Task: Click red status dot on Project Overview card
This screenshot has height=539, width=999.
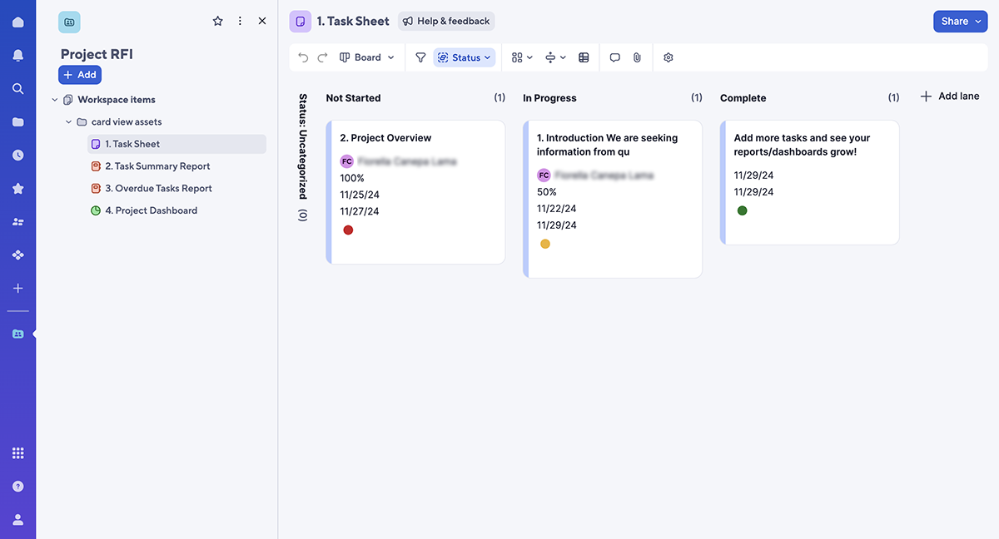Action: click(x=348, y=230)
